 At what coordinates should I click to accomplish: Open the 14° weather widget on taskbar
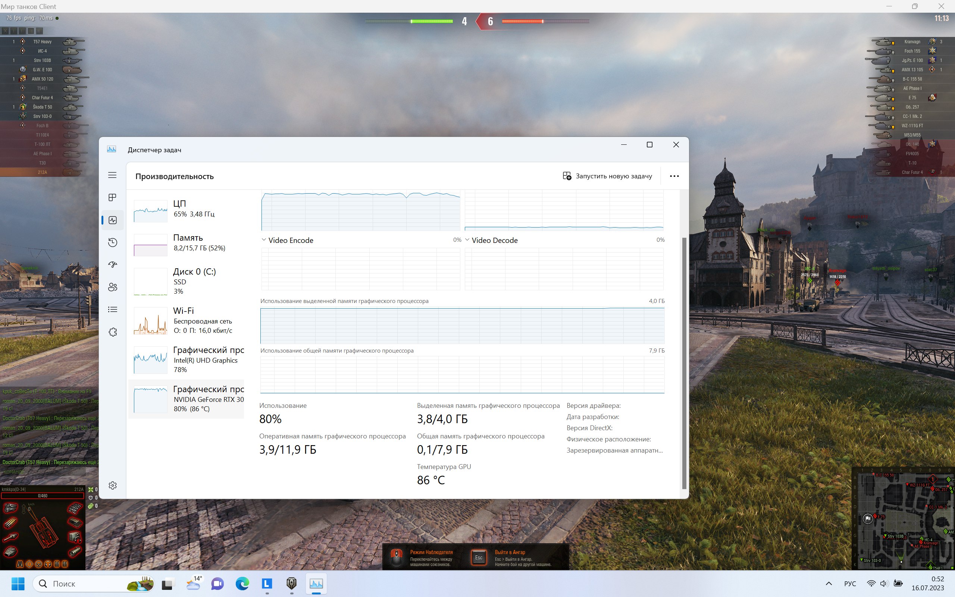click(193, 584)
